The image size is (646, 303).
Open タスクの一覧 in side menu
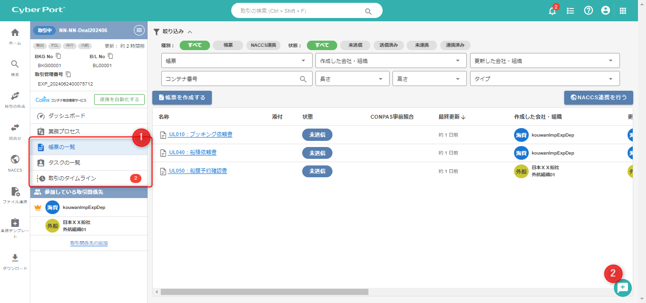point(64,163)
